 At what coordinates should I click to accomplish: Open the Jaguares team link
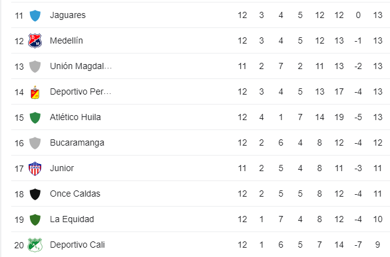pyautogui.click(x=67, y=16)
